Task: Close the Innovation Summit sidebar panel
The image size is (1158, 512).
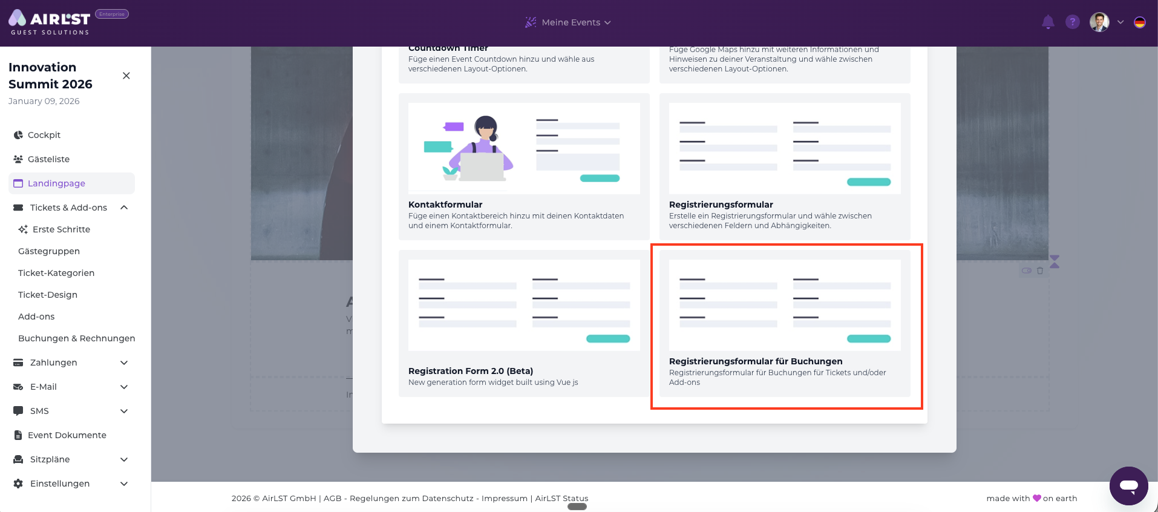Action: click(126, 76)
